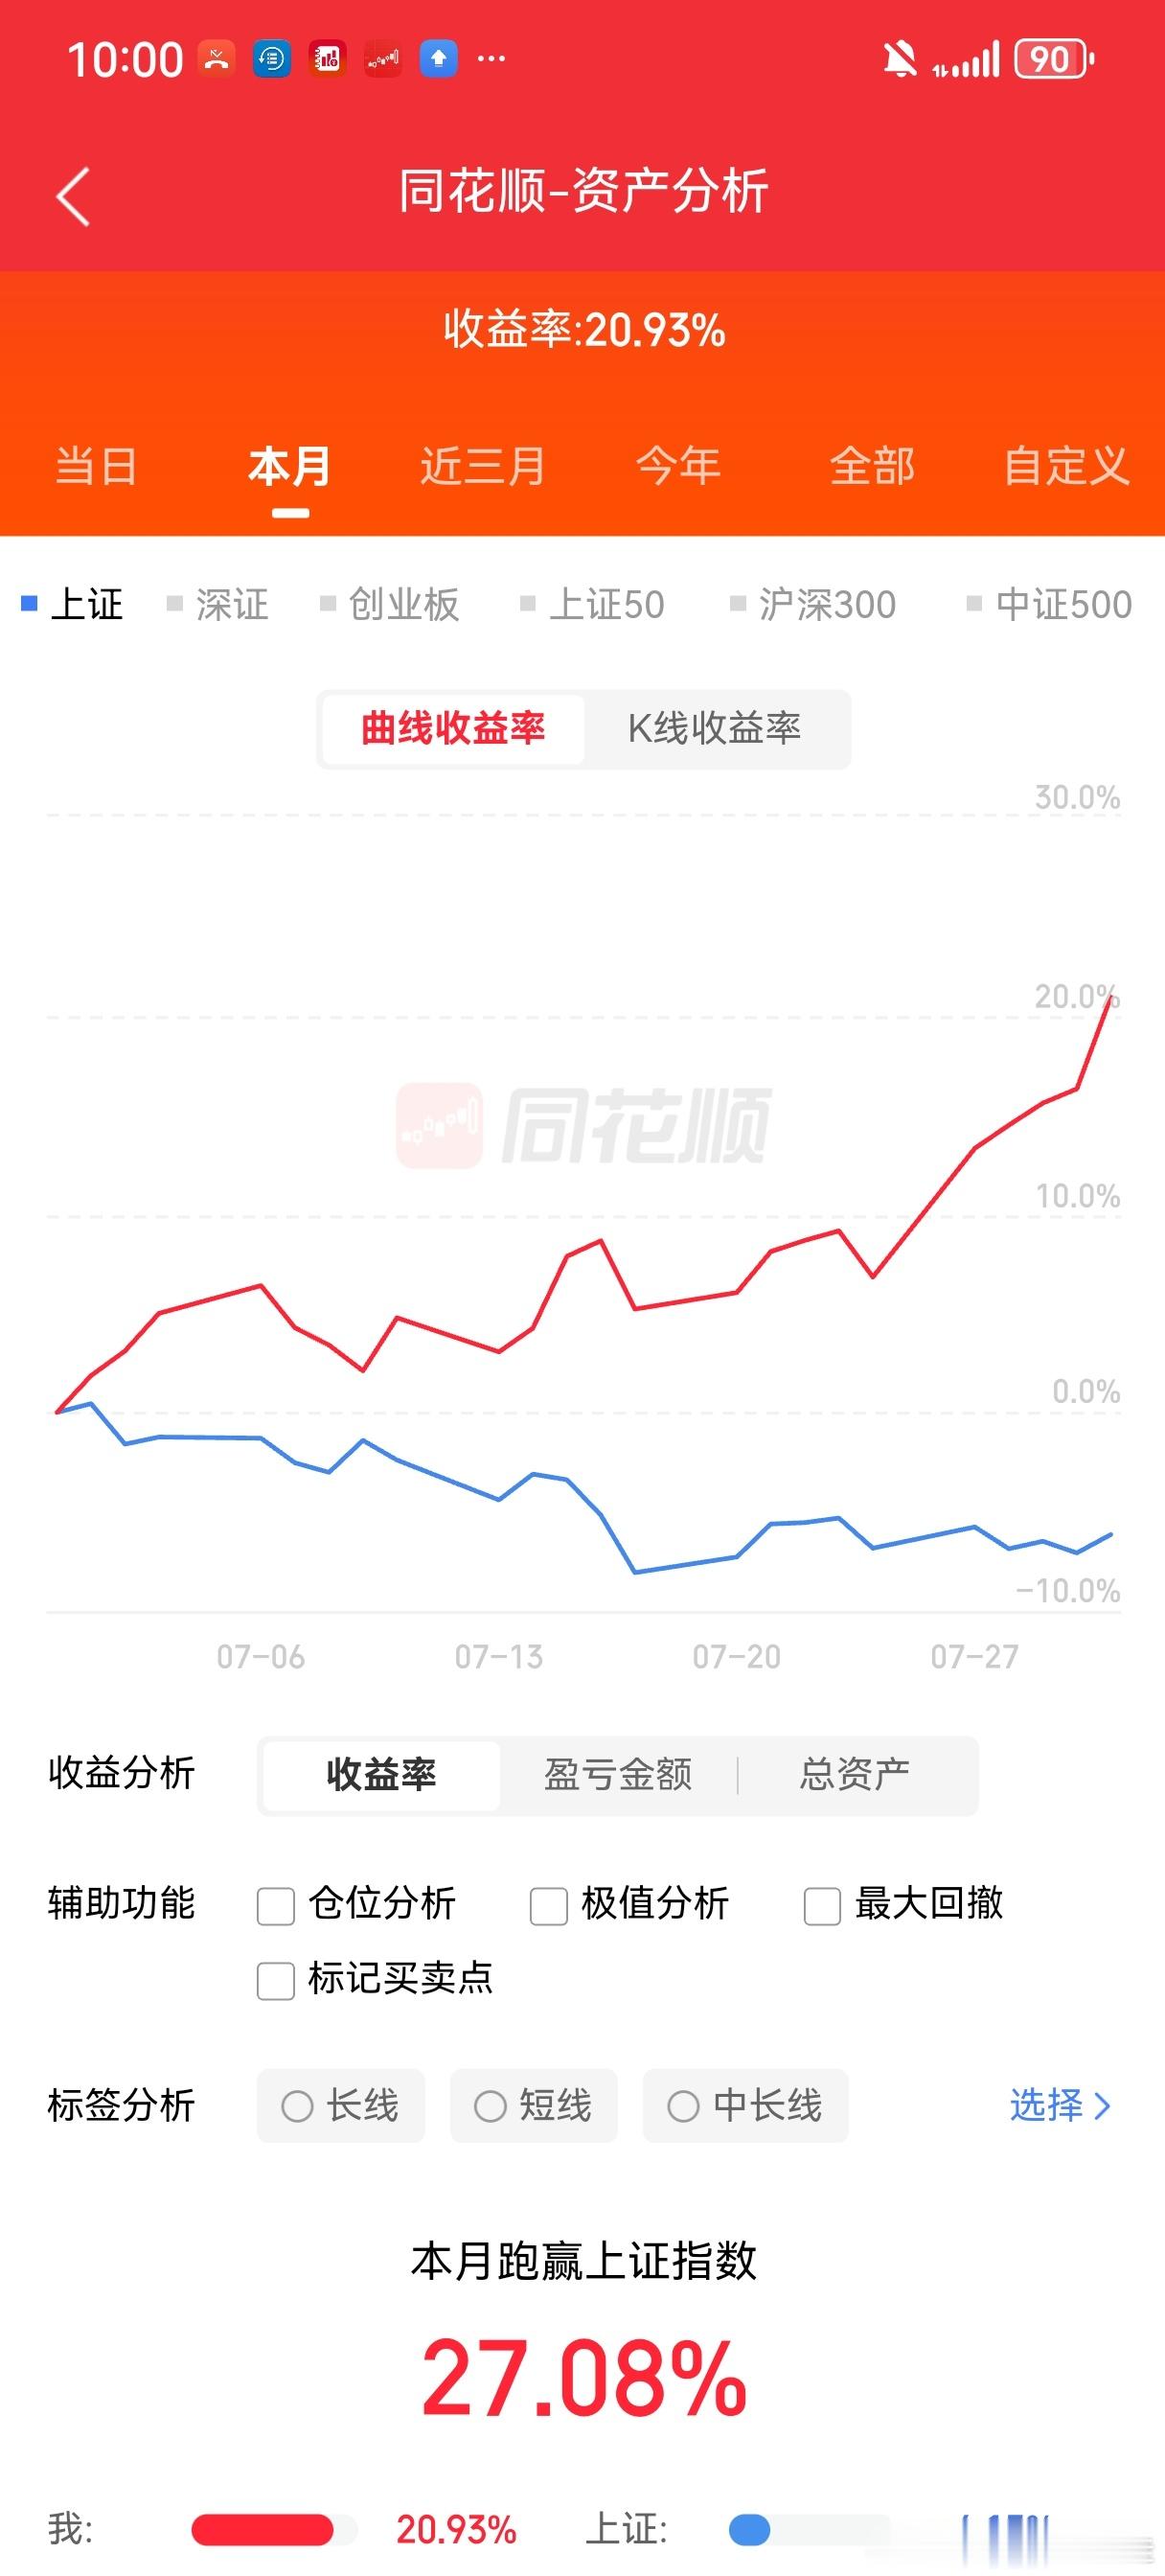Tap the muted notification bell icon
The image size is (1165, 2576).
point(899,59)
